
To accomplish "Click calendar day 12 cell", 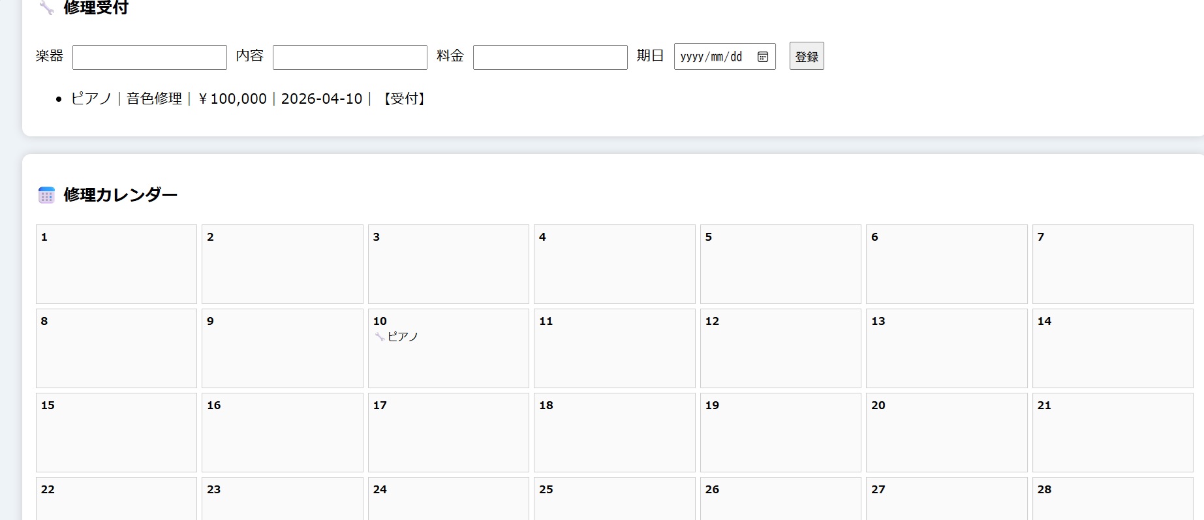I will coord(780,348).
